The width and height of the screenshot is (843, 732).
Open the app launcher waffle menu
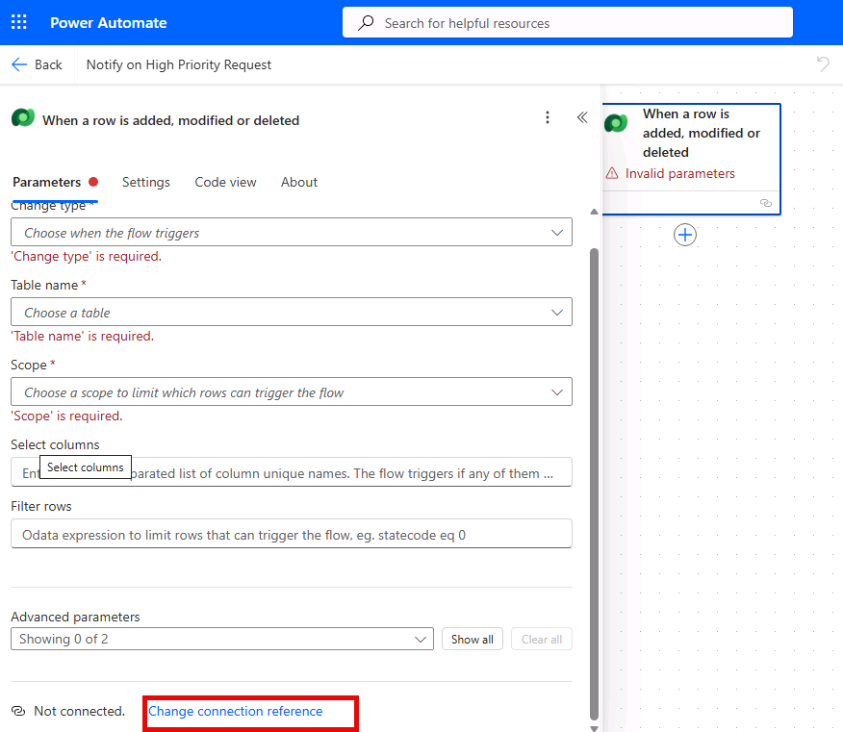[18, 22]
